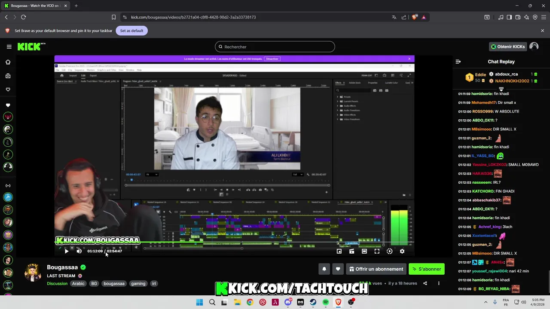Image resolution: width=550 pixels, height=309 pixels.
Task: Open video player settings gear
Action: click(x=402, y=251)
